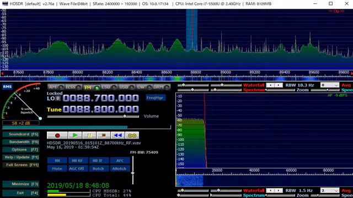Click the upper red Spectrum label

(254, 90)
